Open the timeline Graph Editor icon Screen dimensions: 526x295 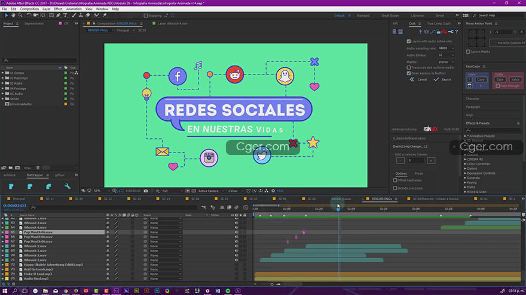point(246,207)
